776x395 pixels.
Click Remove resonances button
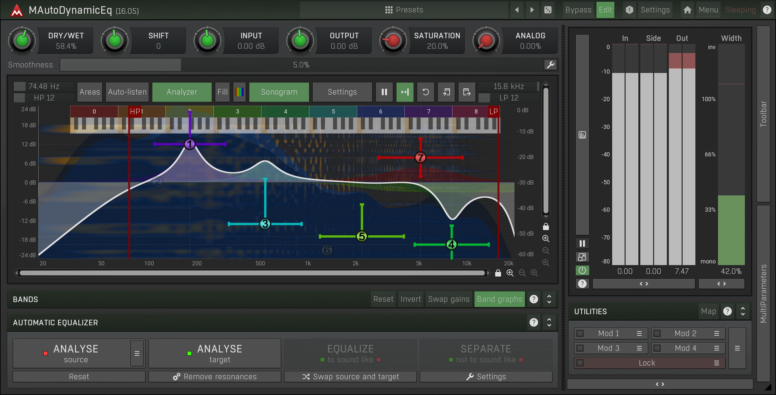coord(215,377)
